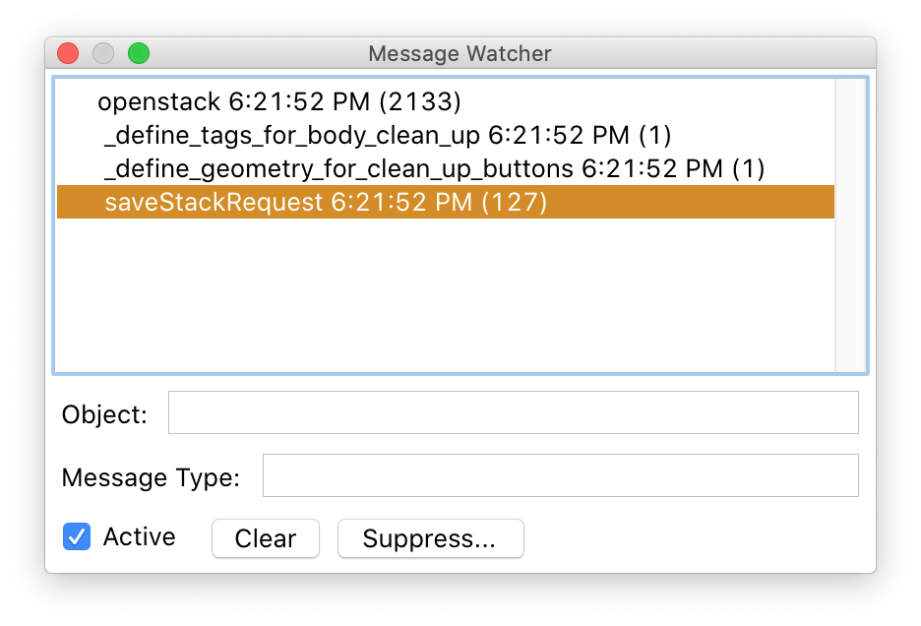This screenshot has height=626, width=921.
Task: Click the Object: label
Action: pyautogui.click(x=104, y=414)
